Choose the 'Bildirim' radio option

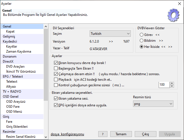142,41
